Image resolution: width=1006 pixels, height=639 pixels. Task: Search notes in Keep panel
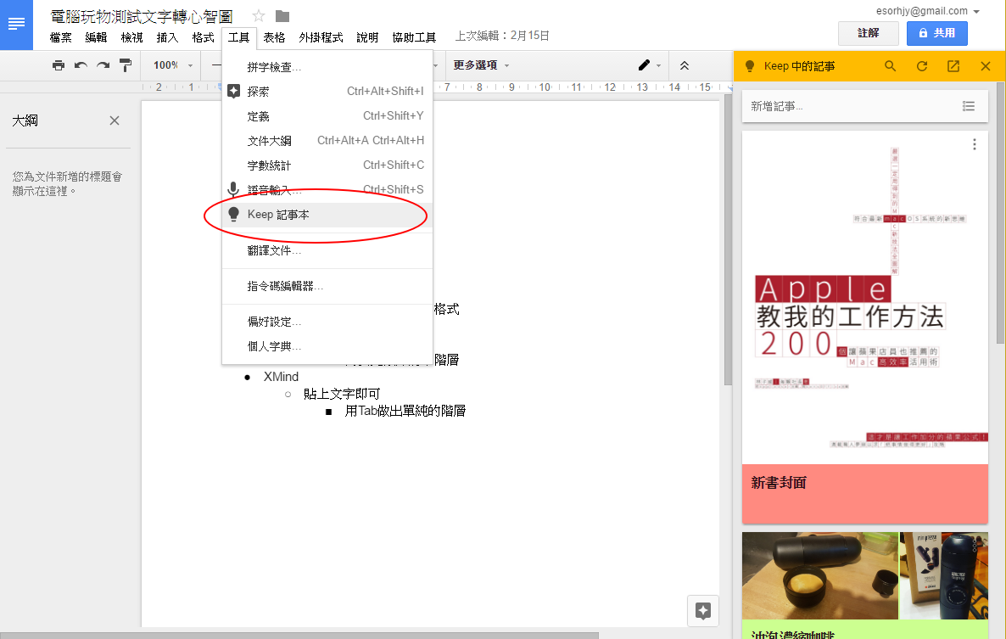coord(890,66)
